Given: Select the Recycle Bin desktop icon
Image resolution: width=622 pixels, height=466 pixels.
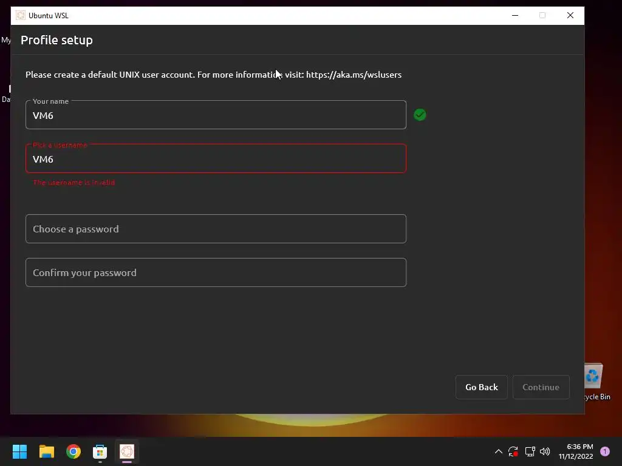Looking at the screenshot, I should click(597, 382).
